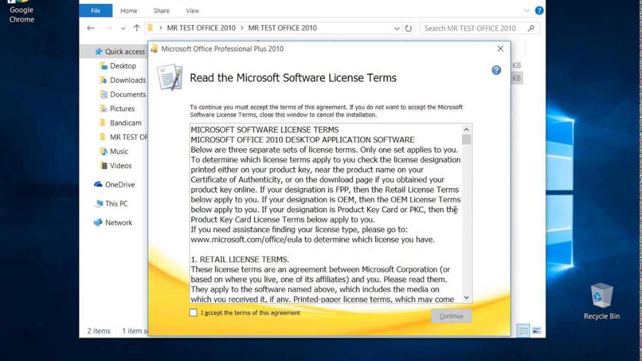Open Videos in the navigation pane
642x361 pixels.
point(121,165)
